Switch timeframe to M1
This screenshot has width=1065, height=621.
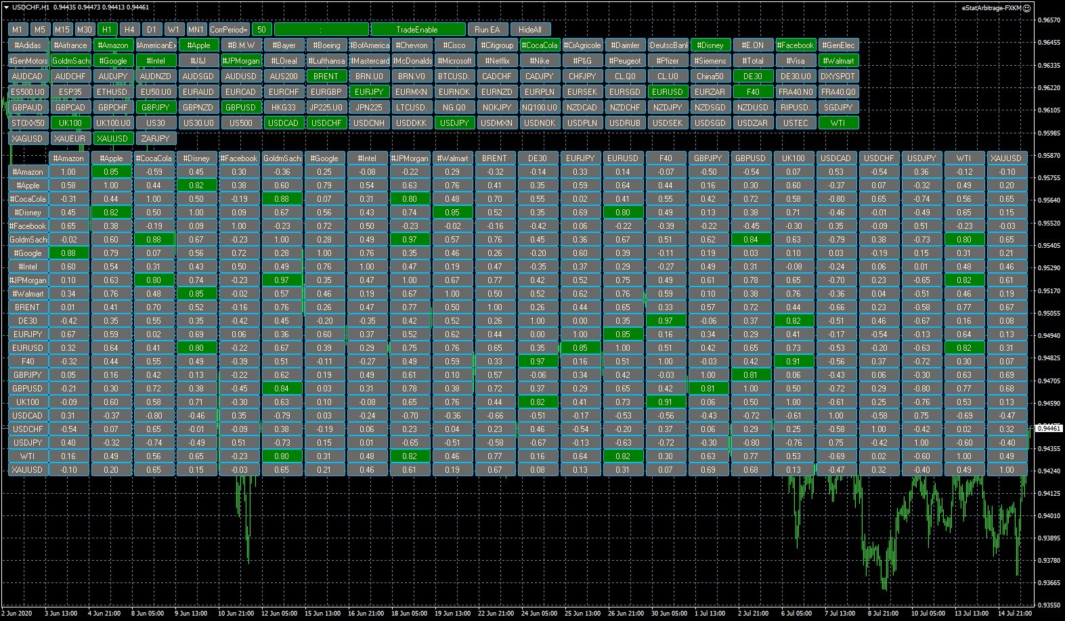18,30
